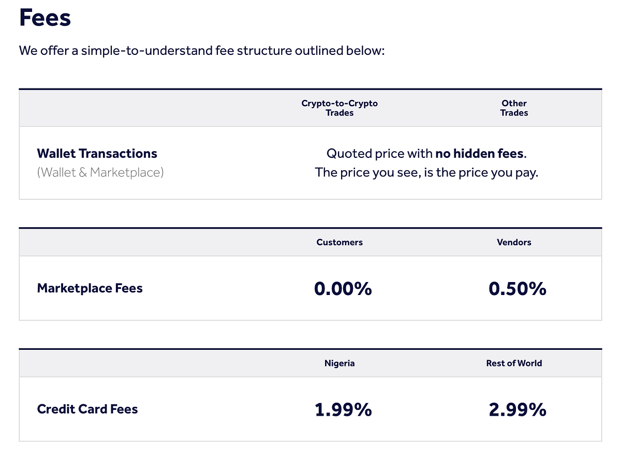Viewport: 621px width, 457px height.
Task: Click the gray "(Wallet & Marketplace)" subtitle
Action: [100, 172]
